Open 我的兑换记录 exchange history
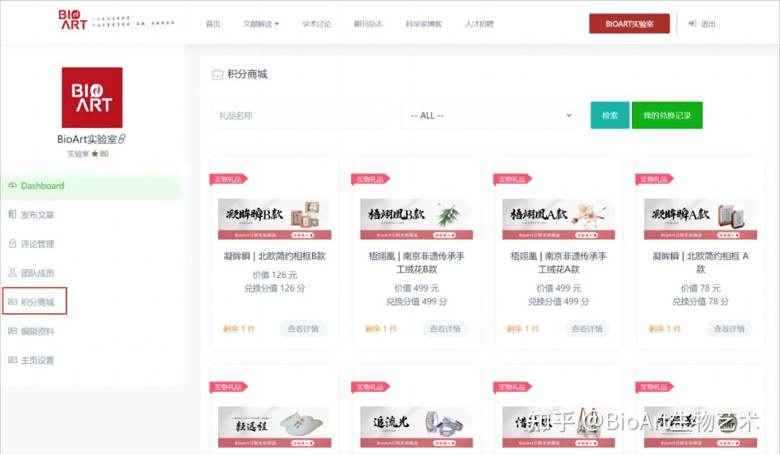The width and height of the screenshot is (780, 454). 667,115
